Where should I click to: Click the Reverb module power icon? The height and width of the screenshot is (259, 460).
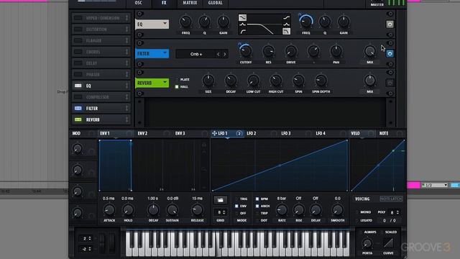[x=390, y=83]
